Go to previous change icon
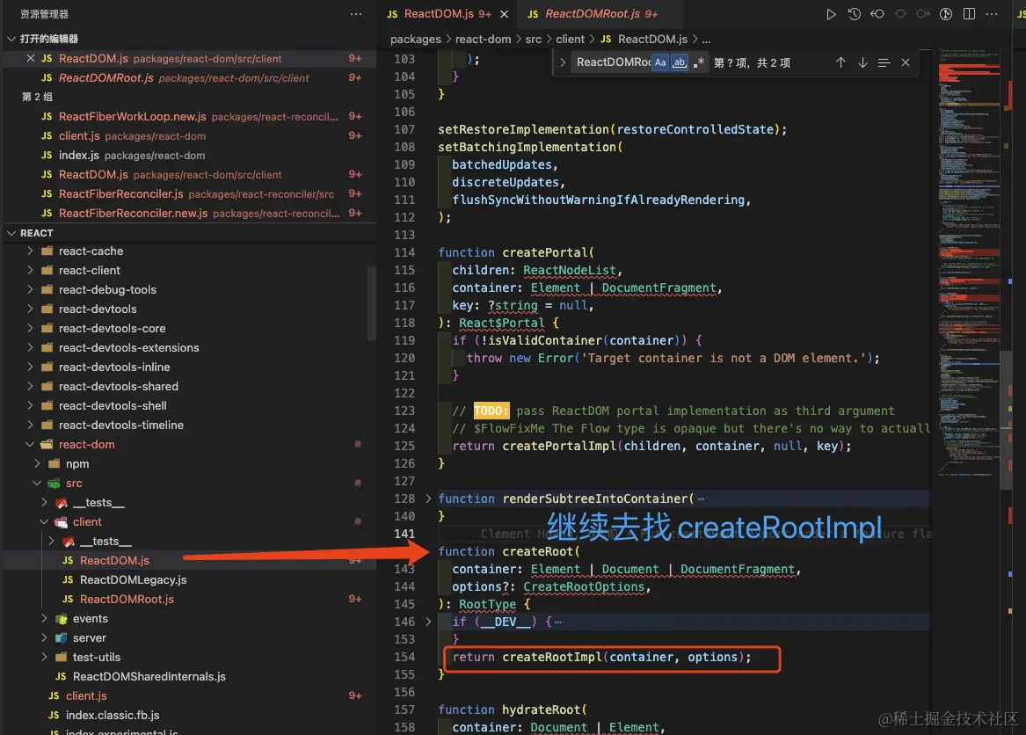This screenshot has width=1026, height=735. point(877,14)
